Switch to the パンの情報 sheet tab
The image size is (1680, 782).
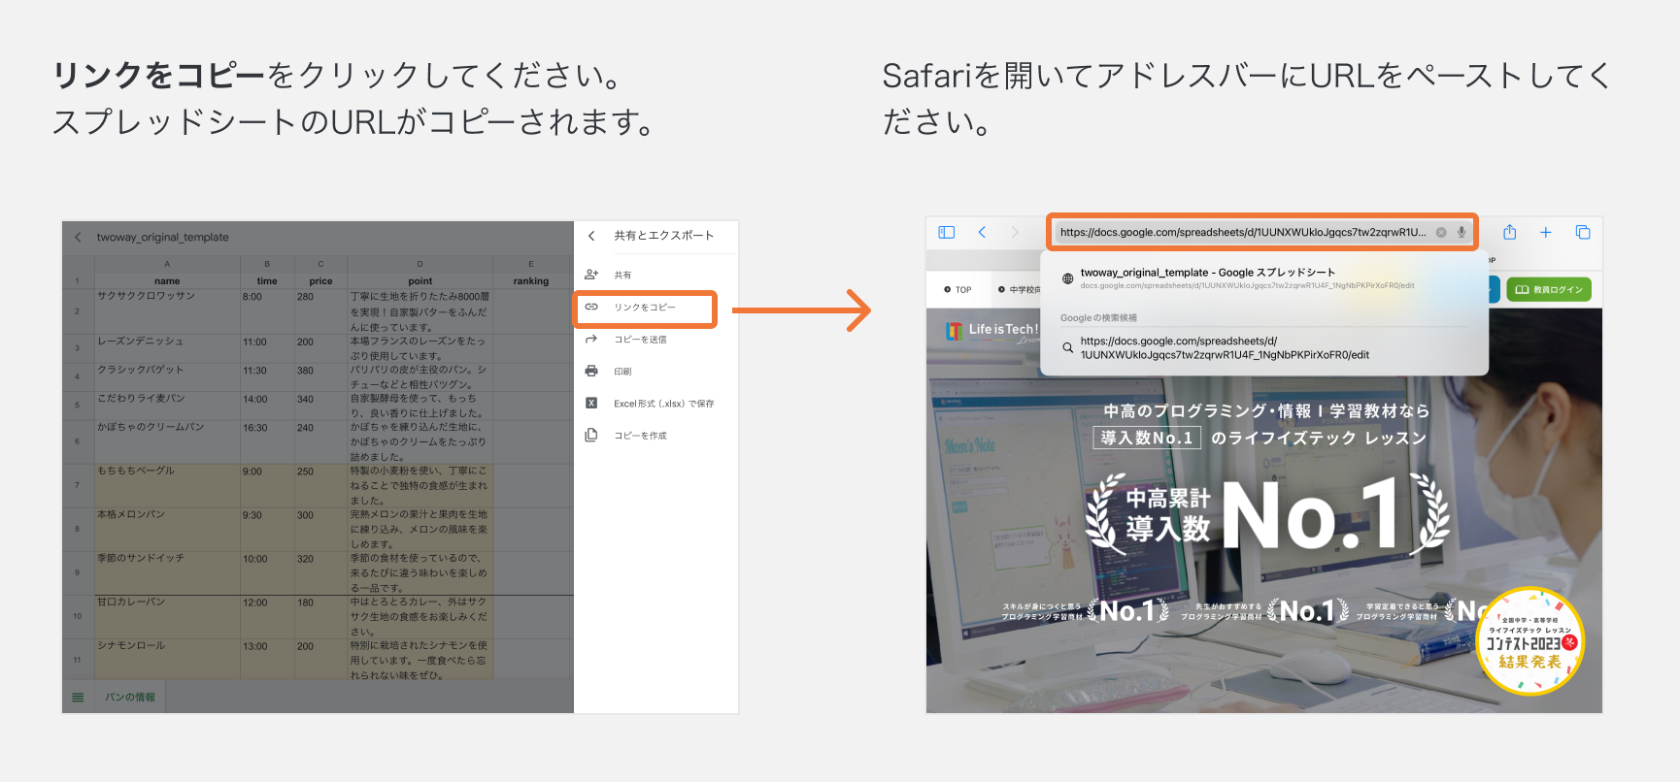(130, 698)
